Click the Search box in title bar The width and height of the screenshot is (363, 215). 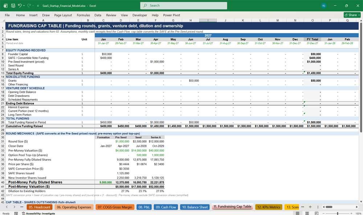[x=184, y=5]
